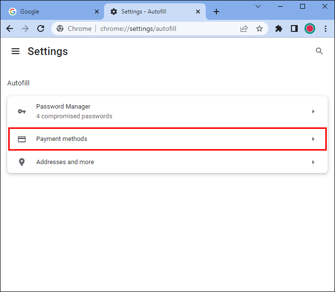335x292 pixels.
Task: Click the search settings magnifier icon
Action: 319,51
